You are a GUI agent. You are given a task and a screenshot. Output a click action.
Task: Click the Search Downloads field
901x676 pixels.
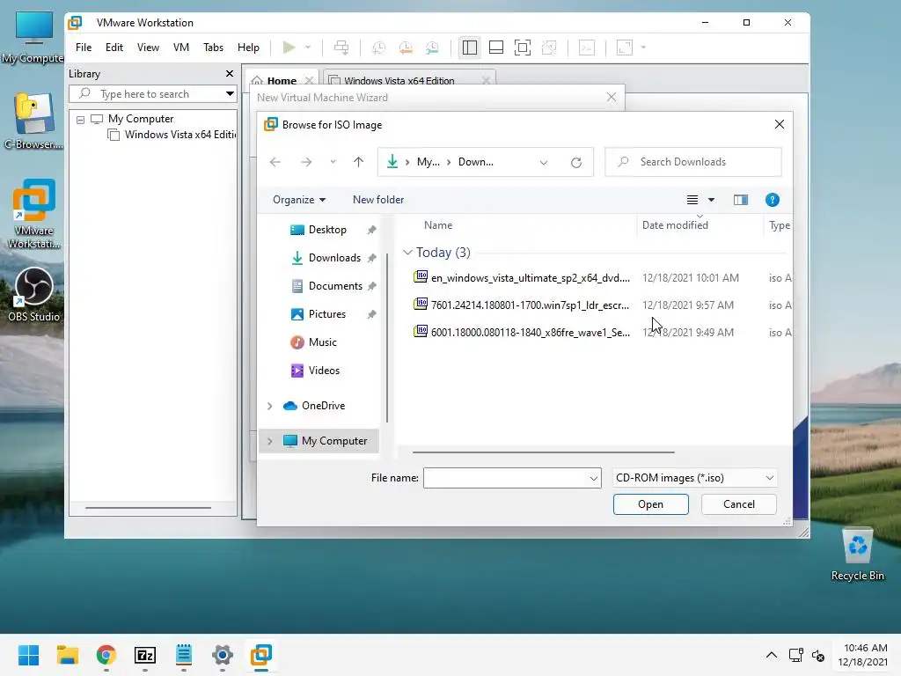[x=693, y=162]
